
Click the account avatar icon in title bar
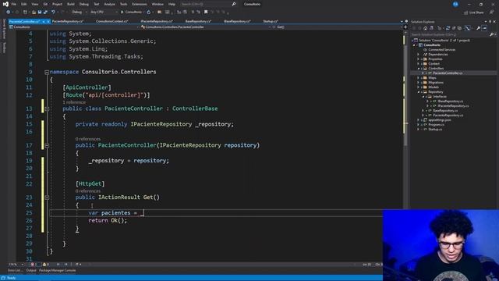(x=455, y=4)
